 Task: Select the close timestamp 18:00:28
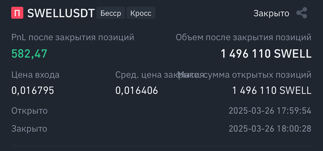pyautogui.click(x=270, y=129)
